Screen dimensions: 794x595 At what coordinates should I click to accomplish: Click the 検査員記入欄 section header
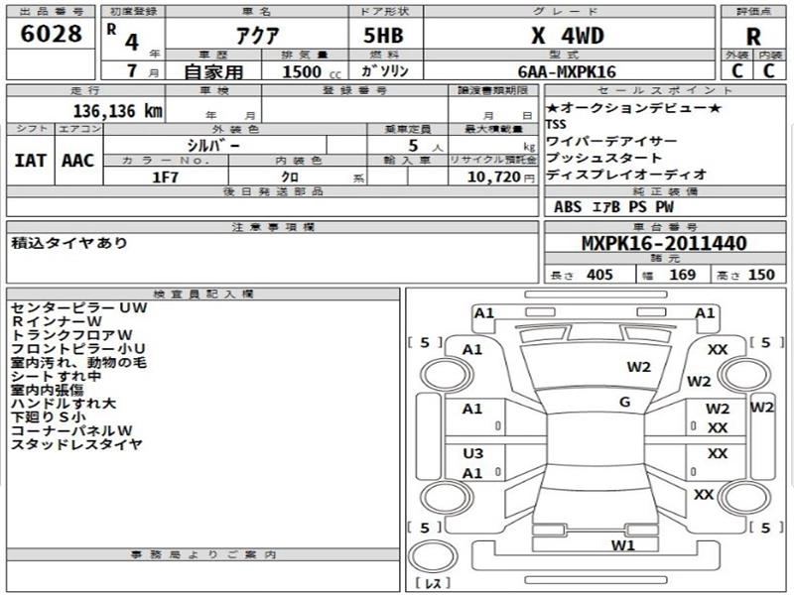click(203, 294)
